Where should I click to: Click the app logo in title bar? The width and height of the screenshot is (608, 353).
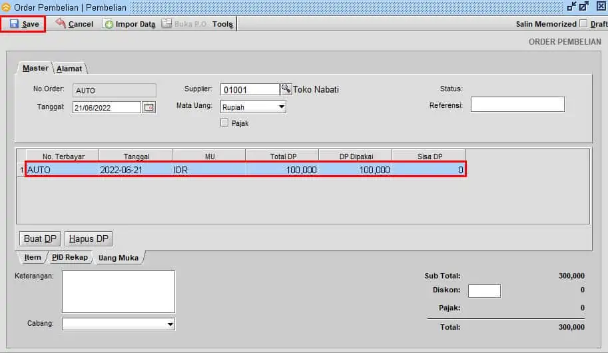(6, 7)
